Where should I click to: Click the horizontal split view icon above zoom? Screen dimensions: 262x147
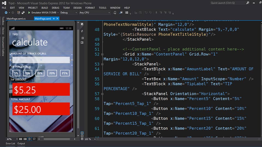pyautogui.click(x=82, y=136)
